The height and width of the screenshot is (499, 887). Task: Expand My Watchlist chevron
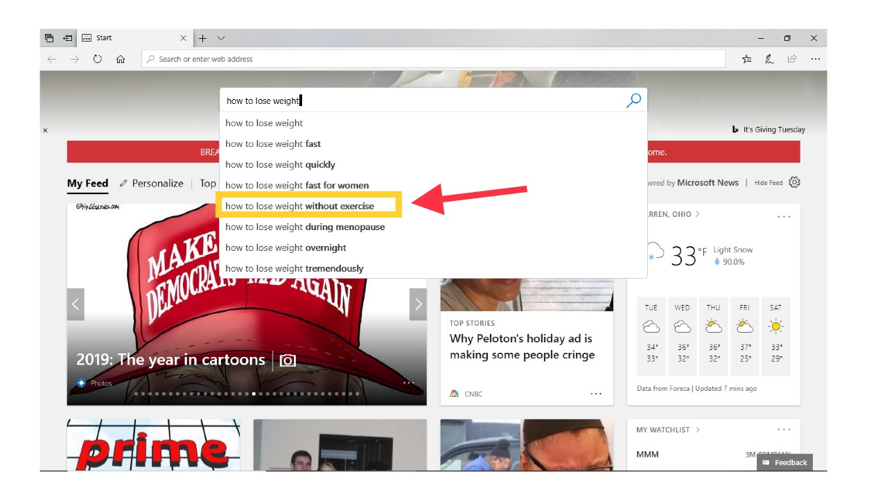tap(698, 430)
